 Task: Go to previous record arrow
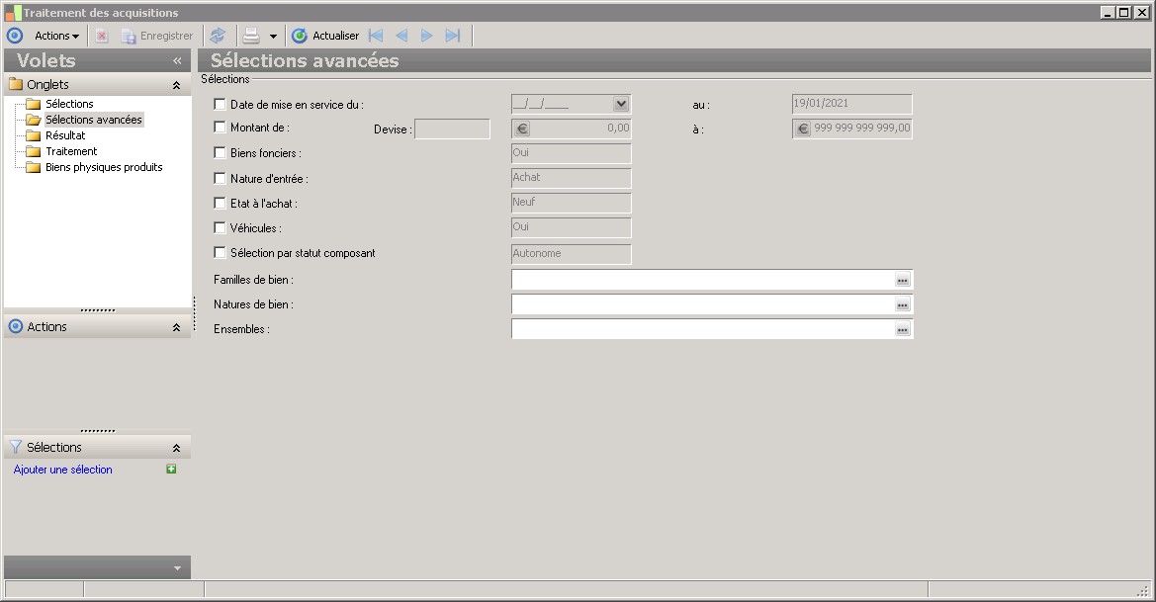[401, 36]
